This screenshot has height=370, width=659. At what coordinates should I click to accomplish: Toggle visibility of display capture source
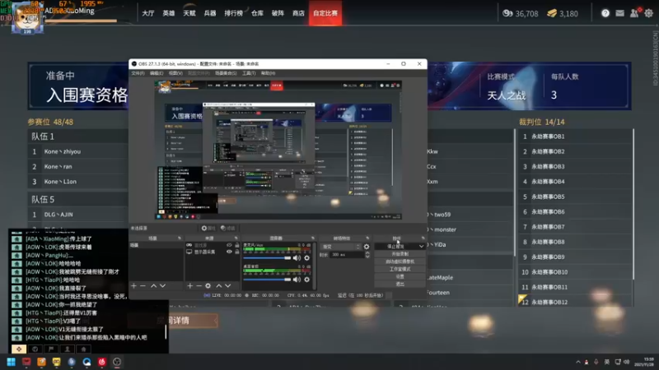229,252
